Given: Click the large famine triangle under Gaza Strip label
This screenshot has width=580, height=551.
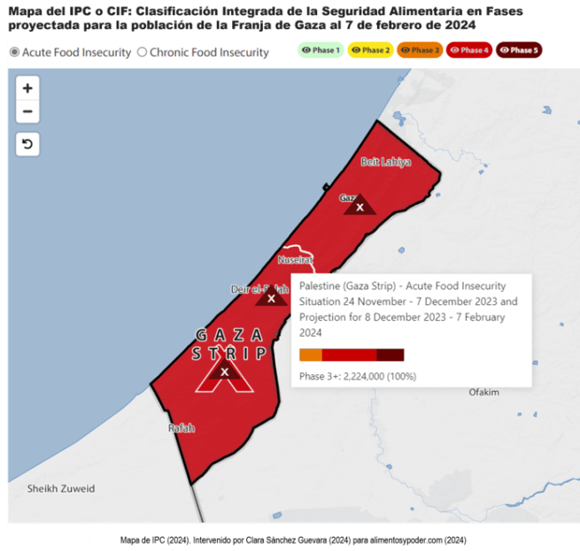Looking at the screenshot, I should click(x=225, y=373).
